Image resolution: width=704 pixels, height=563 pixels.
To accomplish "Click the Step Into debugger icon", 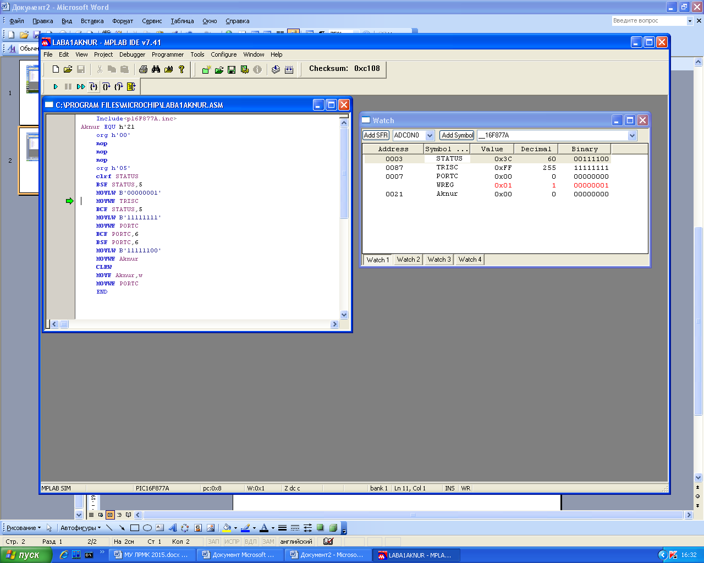I will pyautogui.click(x=94, y=86).
